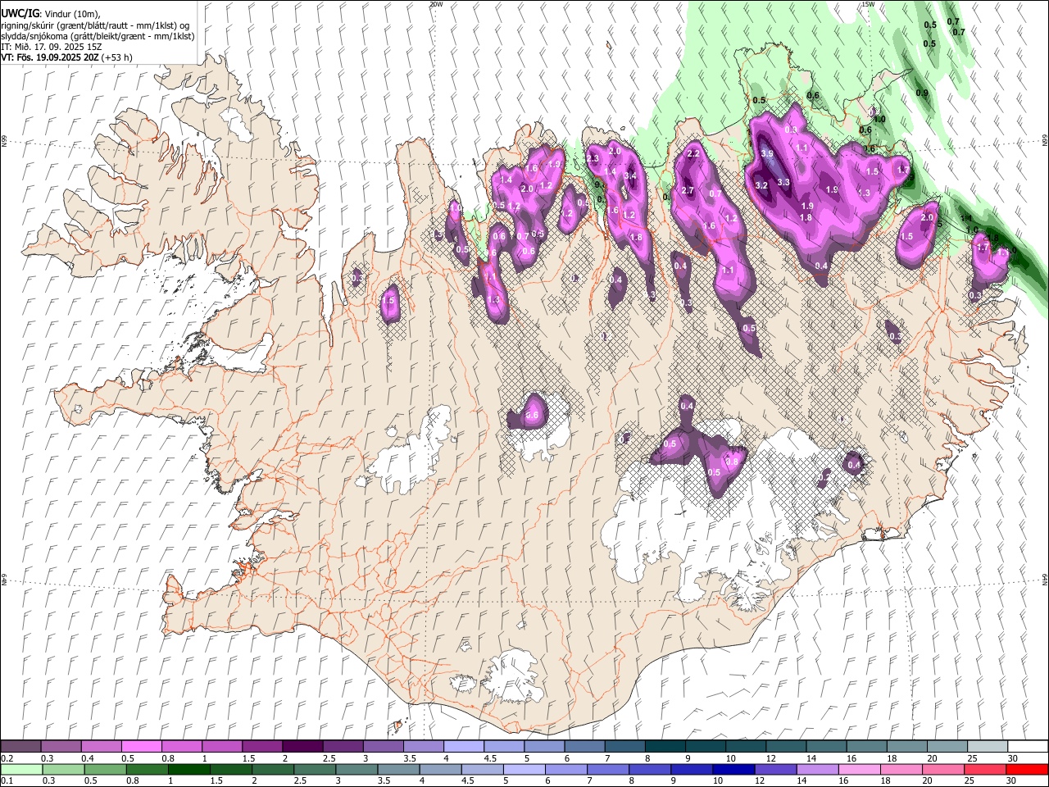
Task: Click the "2.5" label in the upper legend row
Action: tap(329, 758)
